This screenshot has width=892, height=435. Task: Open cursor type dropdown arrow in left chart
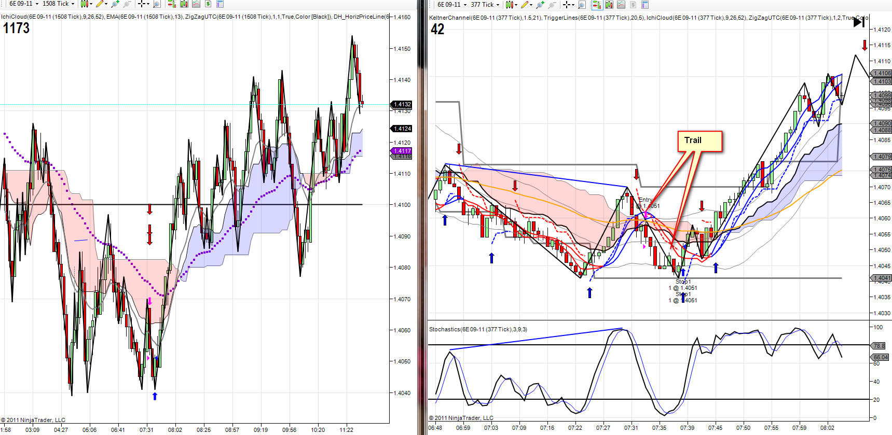pos(148,4)
